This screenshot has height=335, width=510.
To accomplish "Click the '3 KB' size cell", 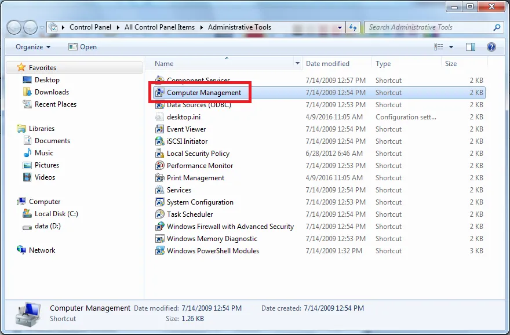I will coord(476,251).
